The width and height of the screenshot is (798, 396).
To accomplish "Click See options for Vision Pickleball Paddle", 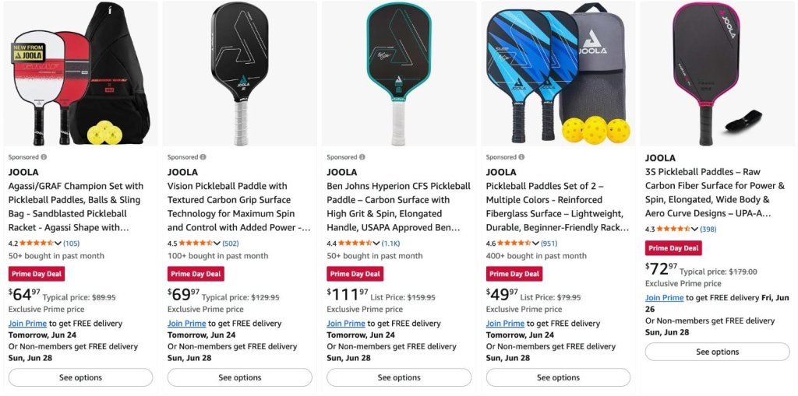I will 240,377.
